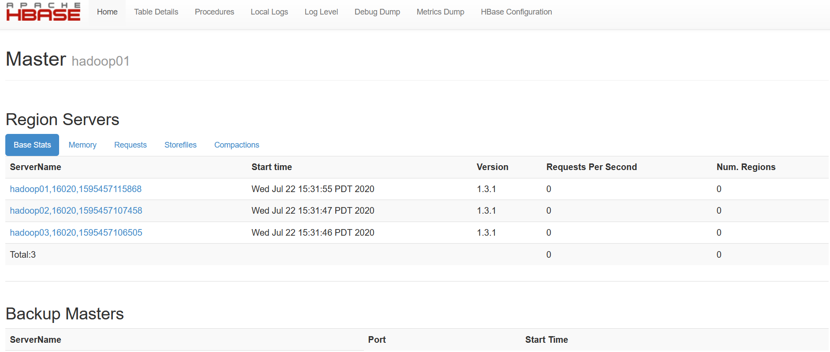Switch to the Storefiles tab
The height and width of the screenshot is (352, 830).
(180, 145)
